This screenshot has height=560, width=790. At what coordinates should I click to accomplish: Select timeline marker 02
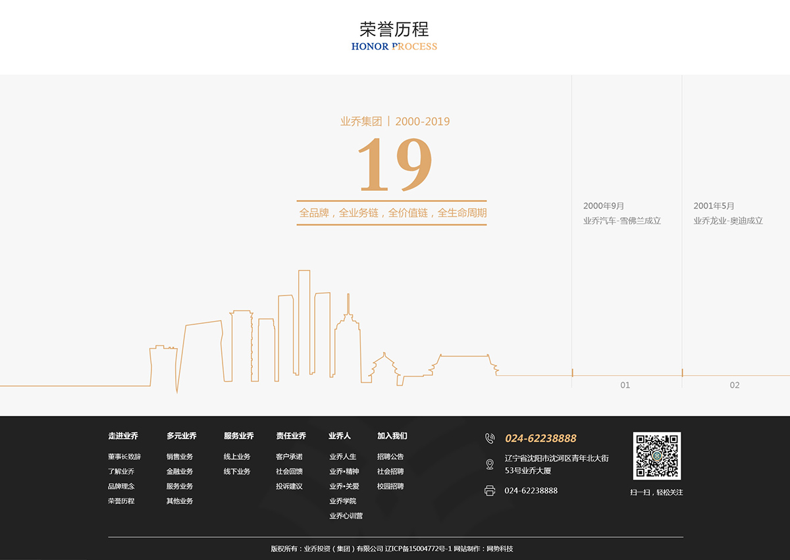pos(735,385)
